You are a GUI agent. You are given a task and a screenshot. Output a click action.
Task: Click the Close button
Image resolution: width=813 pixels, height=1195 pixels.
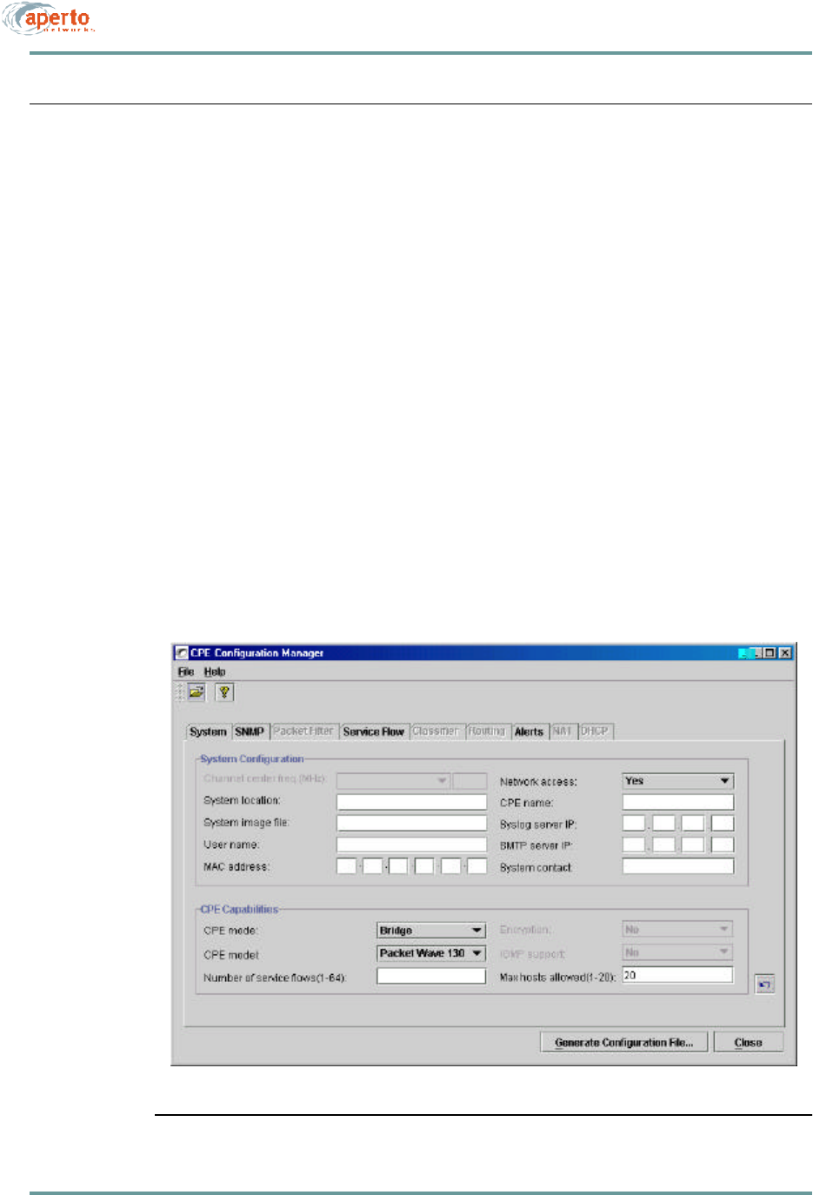749,1042
